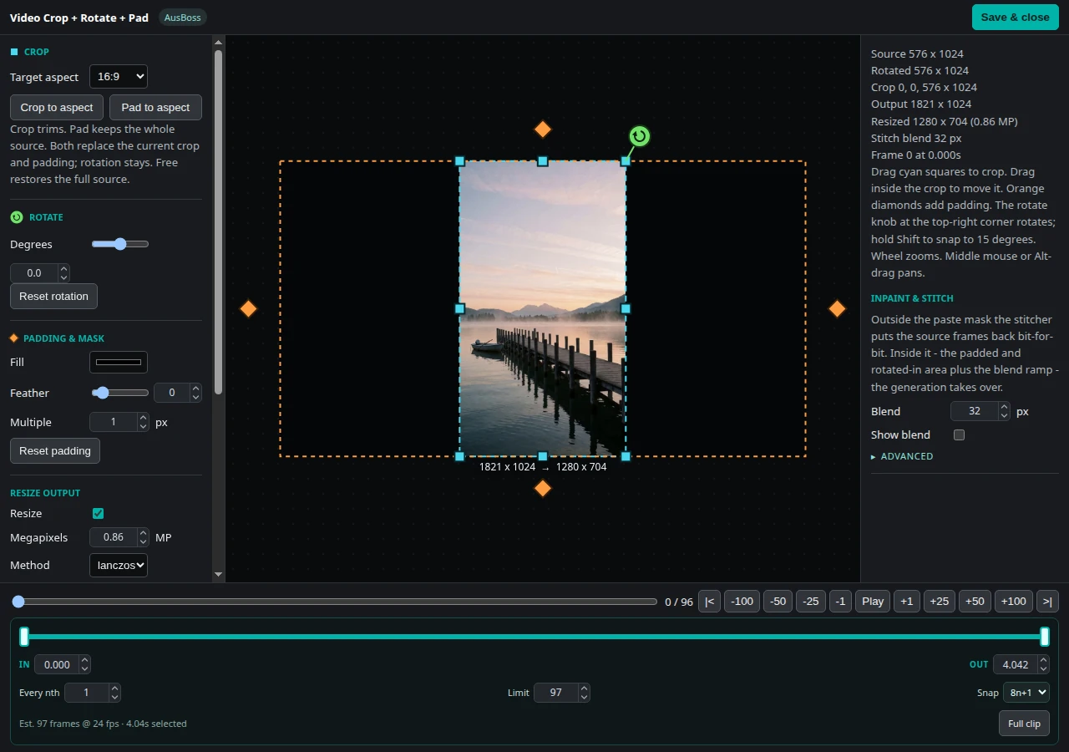Click the trim range IN handle
Screen dimensions: 1069x752
coord(24,637)
